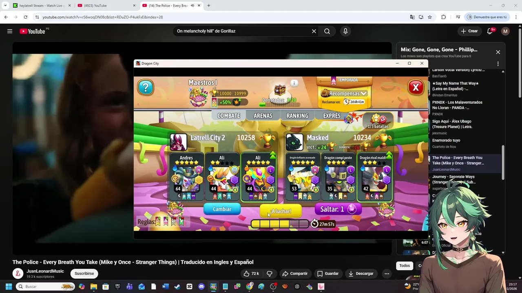The width and height of the screenshot is (522, 293).
Task: Click the Saltar: 1 gem button
Action: [x=338, y=209]
